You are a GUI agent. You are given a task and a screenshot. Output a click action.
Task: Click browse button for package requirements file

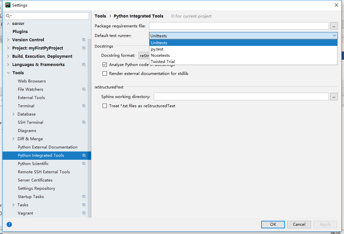(334, 26)
